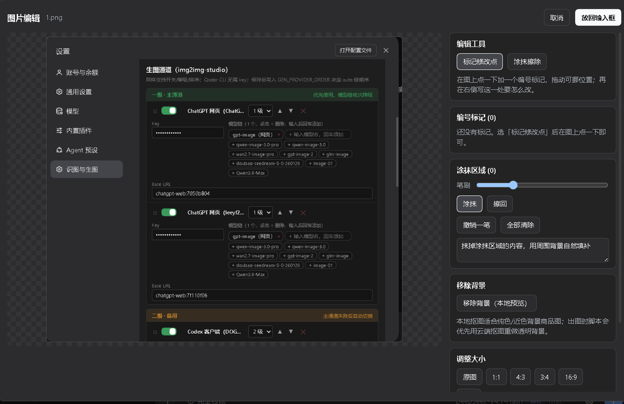Click the brush size slider
The height and width of the screenshot is (404, 624).
[x=542, y=185]
